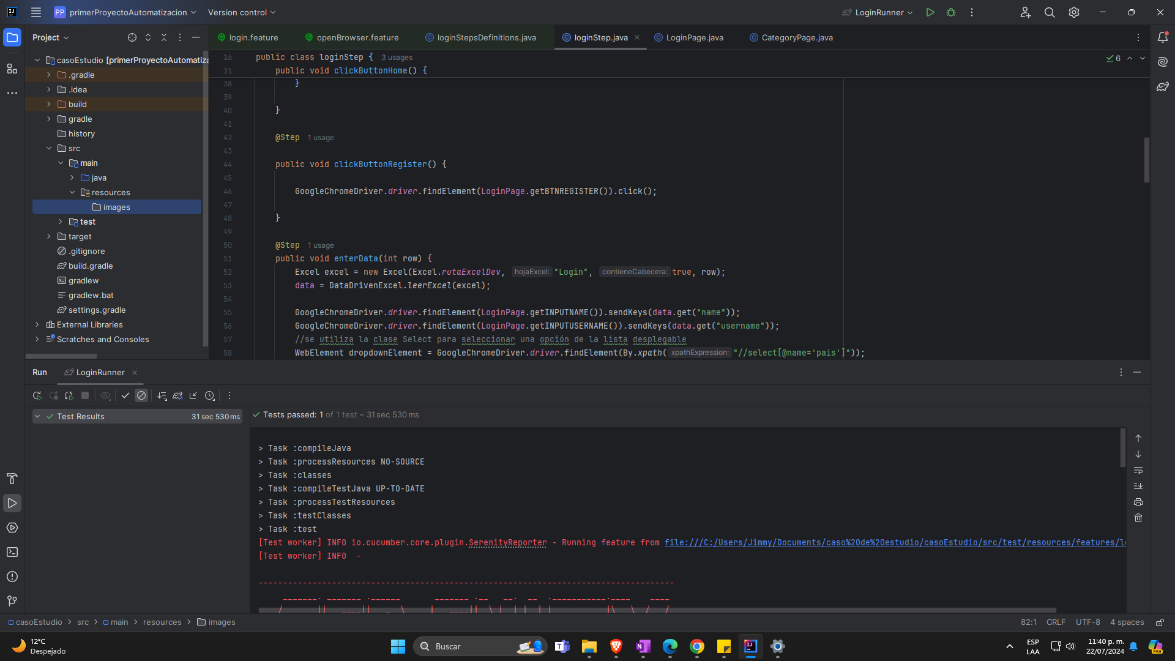This screenshot has height=661, width=1175.
Task: Open the Git version control tool window
Action: pos(12,601)
